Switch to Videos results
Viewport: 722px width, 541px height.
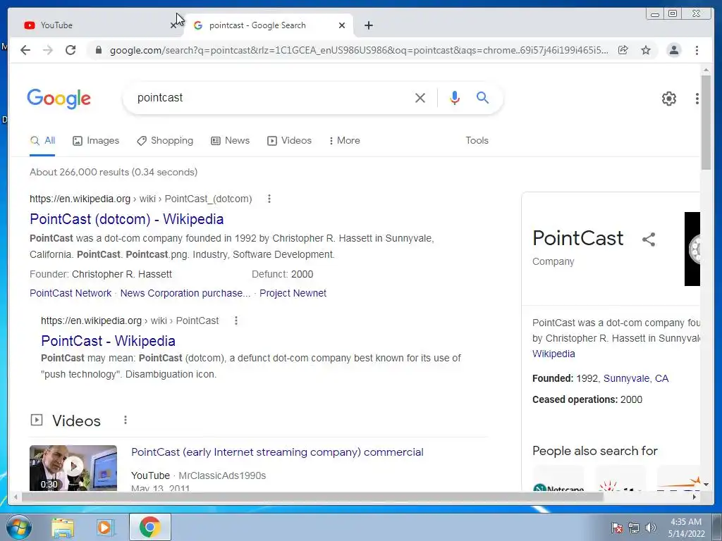289,141
